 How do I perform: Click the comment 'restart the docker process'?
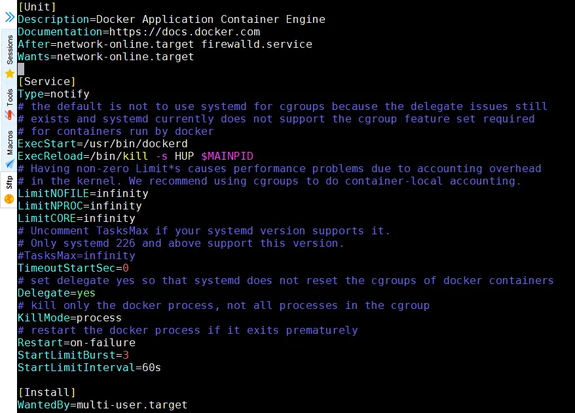coord(188,331)
